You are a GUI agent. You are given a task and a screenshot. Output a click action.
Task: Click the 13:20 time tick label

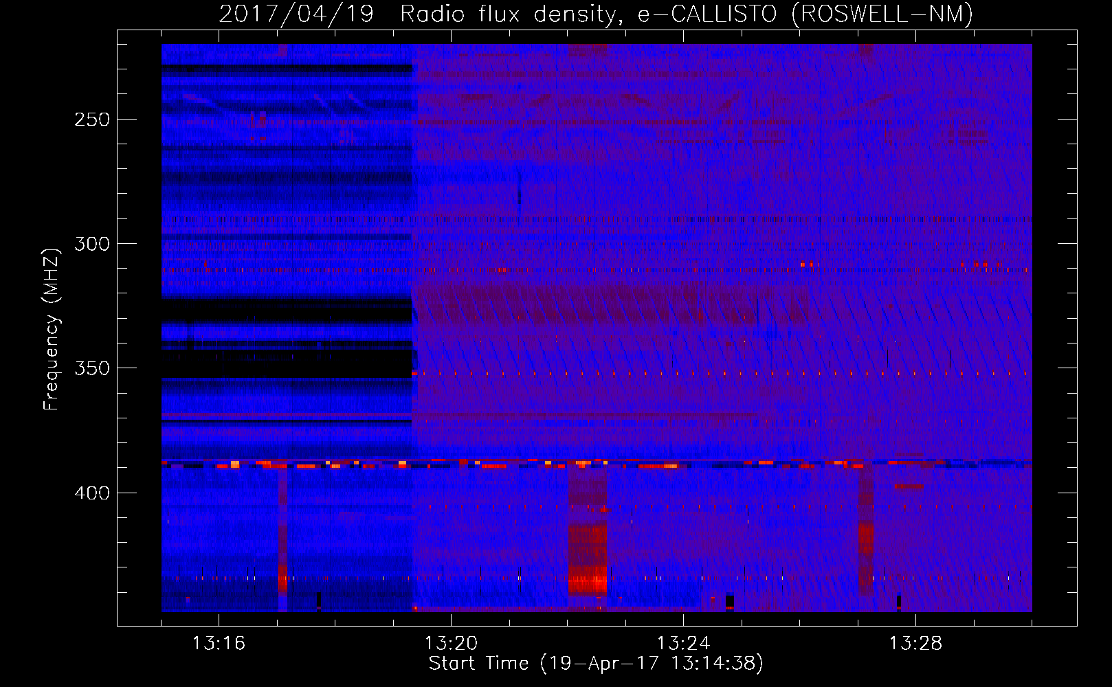coord(451,643)
